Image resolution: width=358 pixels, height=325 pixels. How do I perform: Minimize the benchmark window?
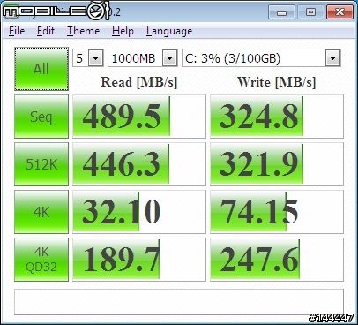click(281, 12)
